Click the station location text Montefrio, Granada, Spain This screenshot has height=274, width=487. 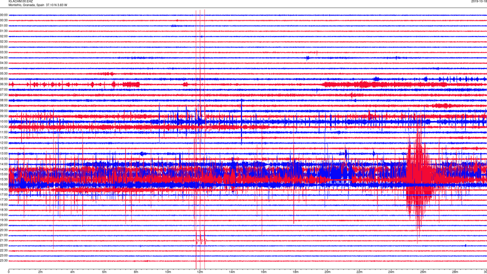tap(26, 5)
